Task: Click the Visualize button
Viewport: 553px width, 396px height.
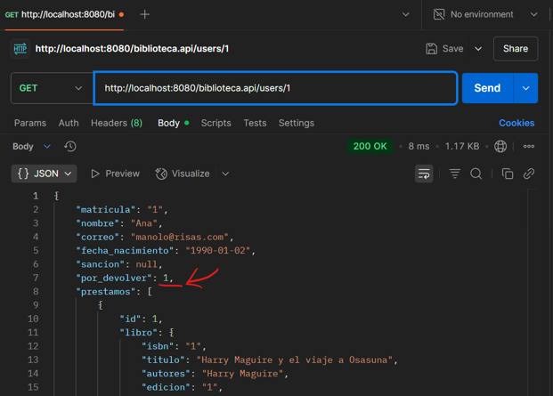Action: coord(183,174)
